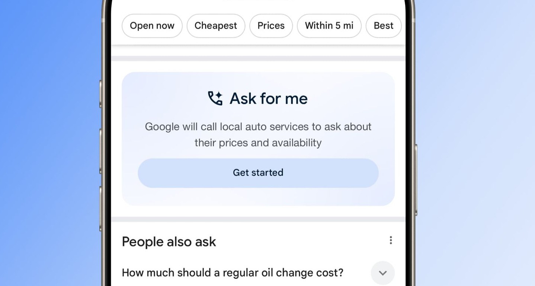
Task: Click the How much should a regular oil change cost text
Action: pyautogui.click(x=233, y=273)
